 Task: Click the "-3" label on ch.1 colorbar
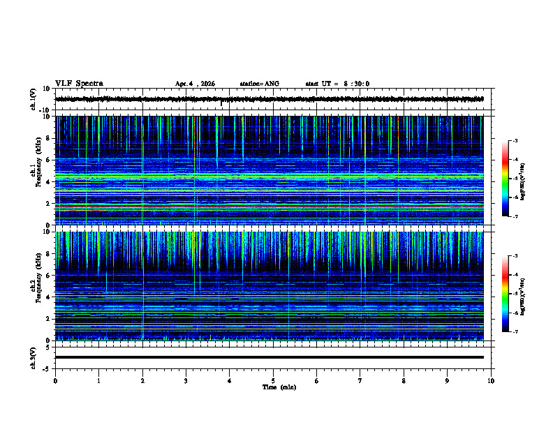click(515, 140)
